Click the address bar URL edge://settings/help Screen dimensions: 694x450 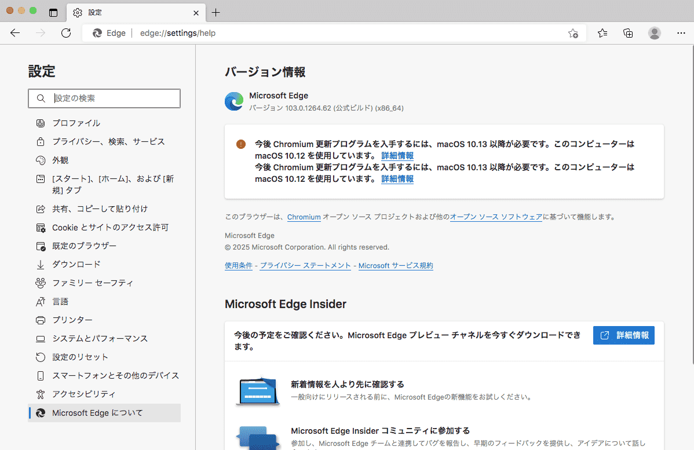coord(178,33)
